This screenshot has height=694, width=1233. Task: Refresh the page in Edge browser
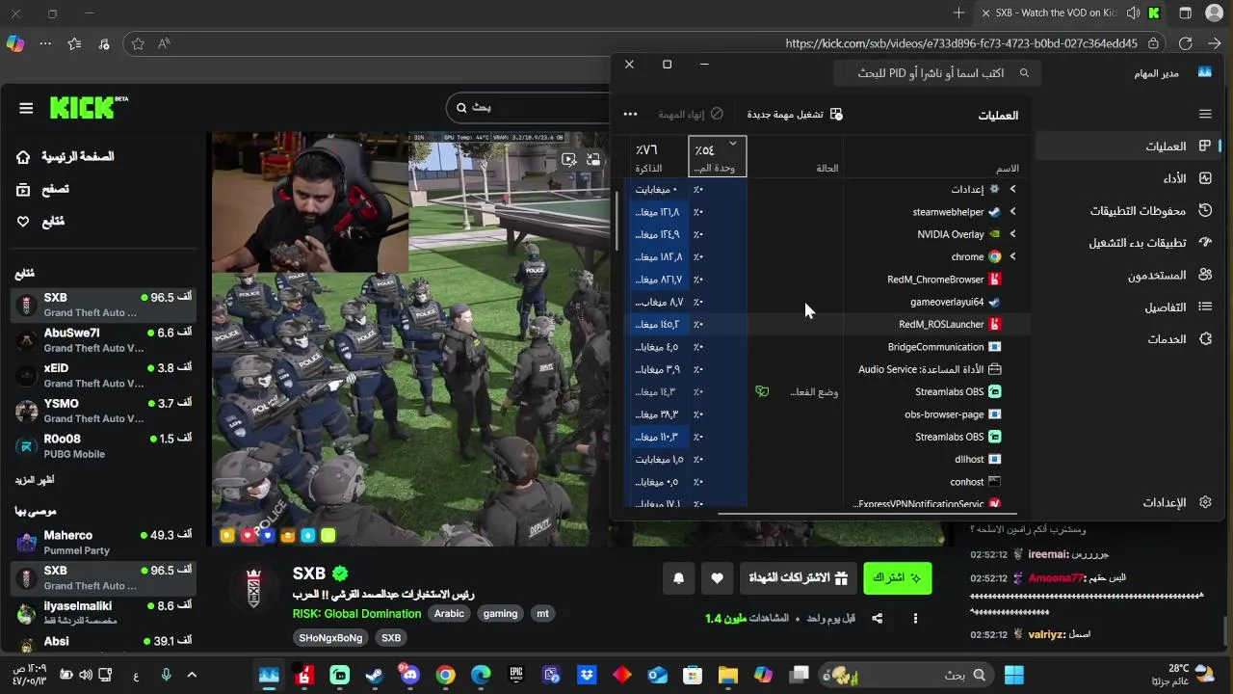(x=1186, y=43)
